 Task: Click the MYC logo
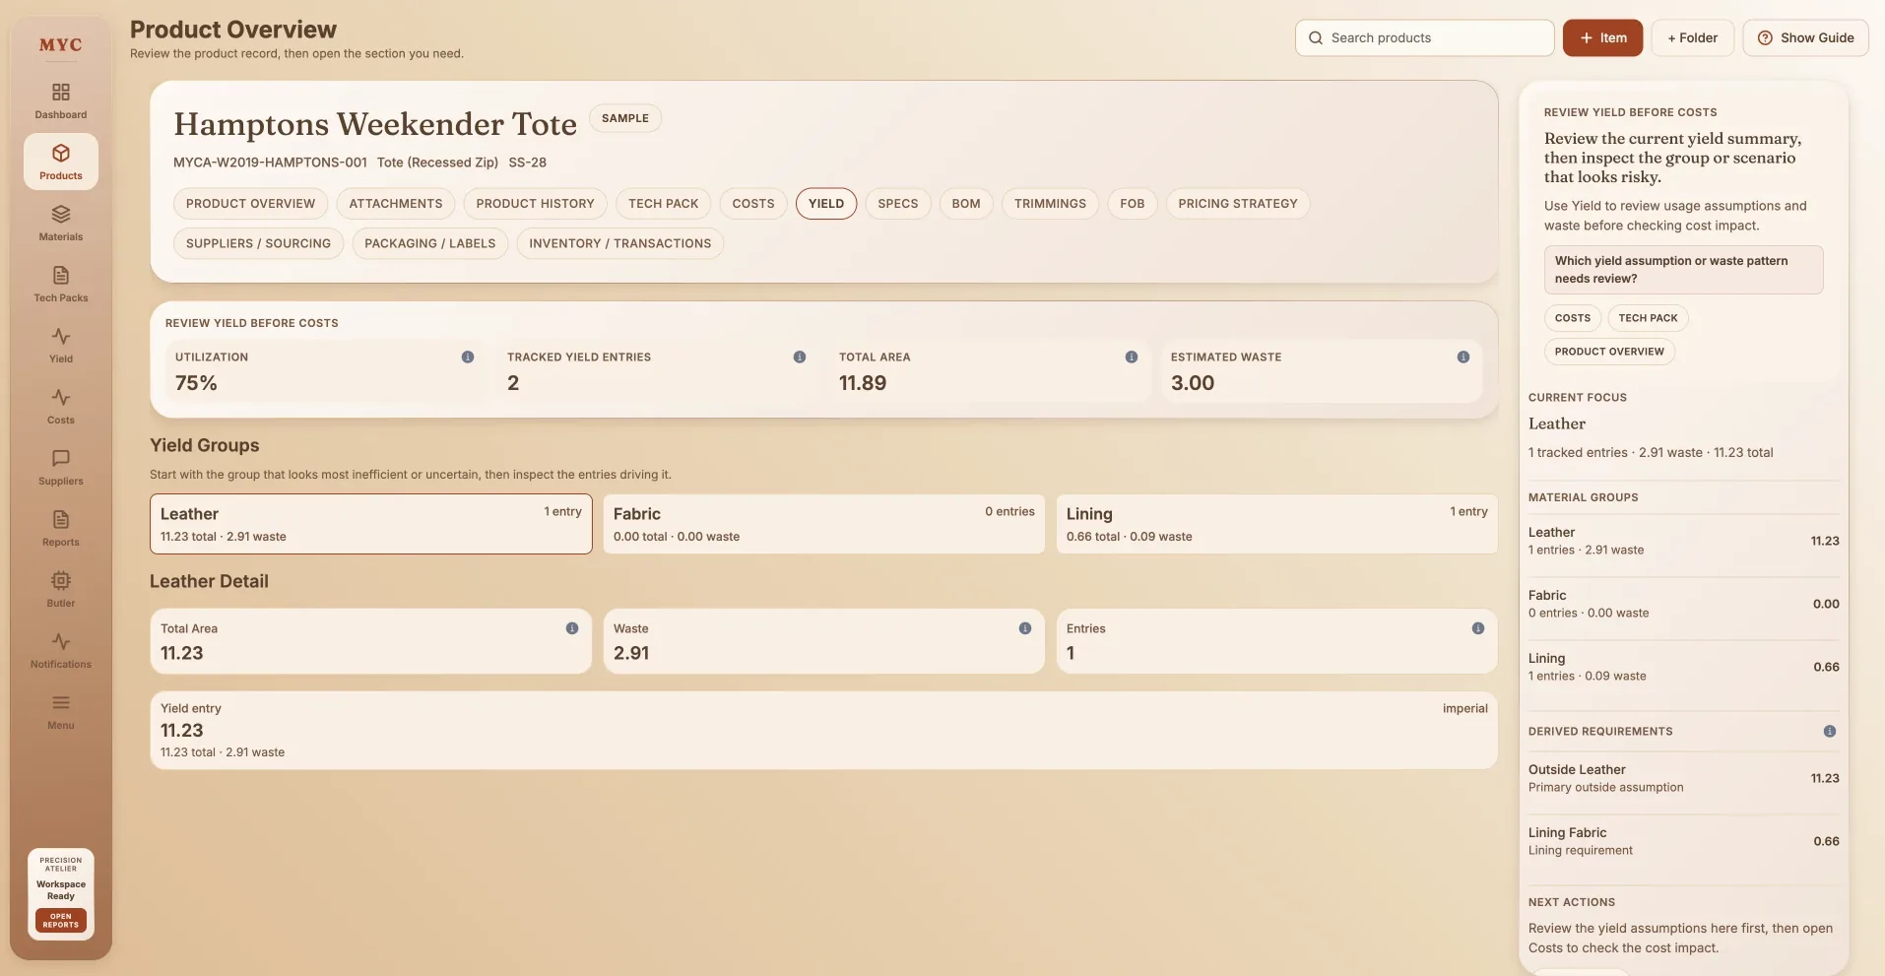click(x=61, y=44)
